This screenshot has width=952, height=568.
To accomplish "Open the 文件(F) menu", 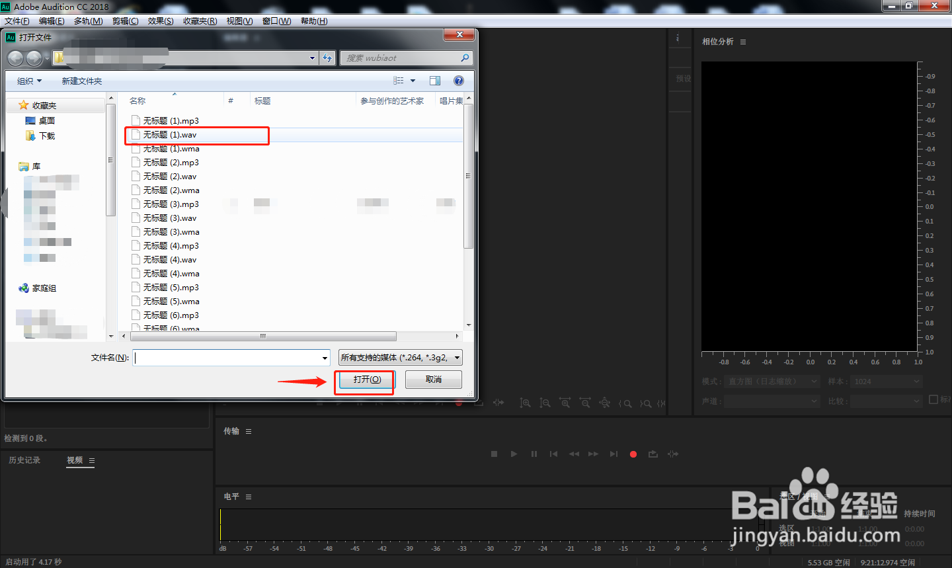I will 17,21.
